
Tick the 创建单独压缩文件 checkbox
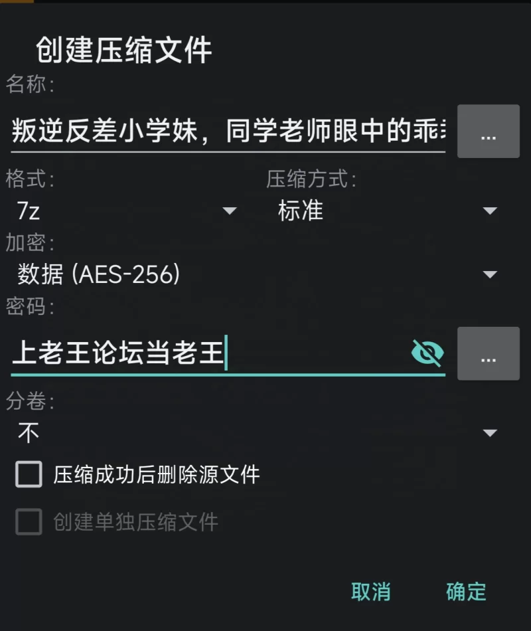coord(29,522)
